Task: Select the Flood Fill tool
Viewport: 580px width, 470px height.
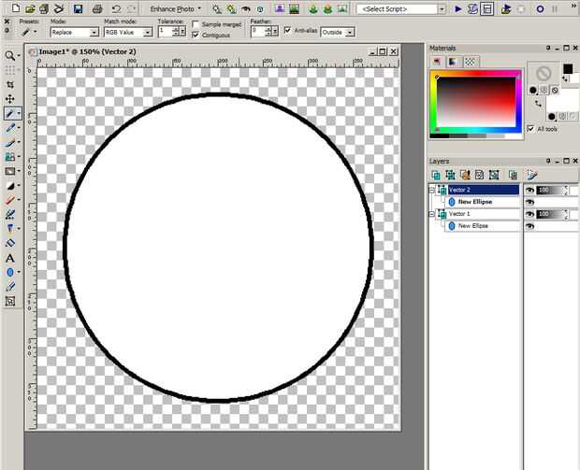Action: pos(10,243)
